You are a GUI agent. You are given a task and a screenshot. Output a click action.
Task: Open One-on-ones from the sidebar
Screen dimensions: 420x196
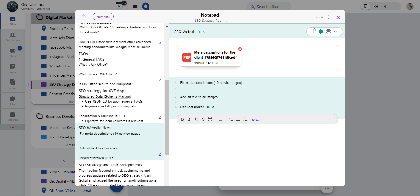point(13,37)
